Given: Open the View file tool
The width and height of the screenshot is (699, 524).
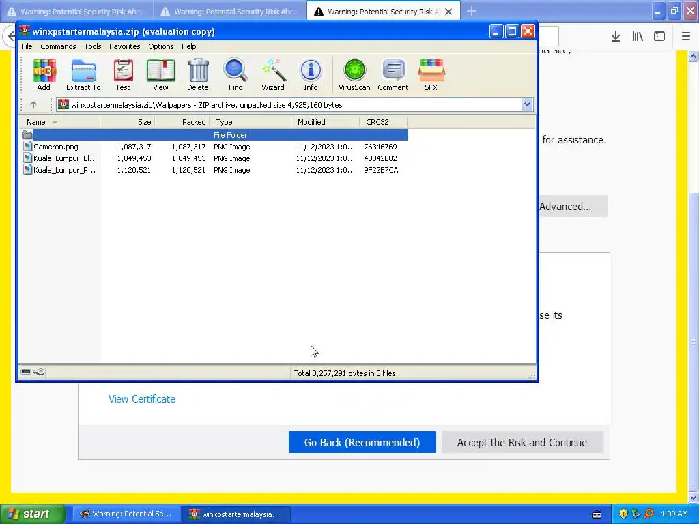Looking at the screenshot, I should coord(160,74).
